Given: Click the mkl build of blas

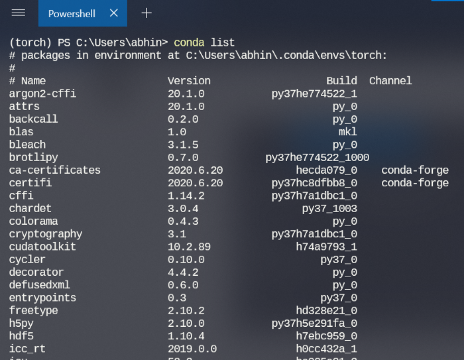Looking at the screenshot, I should [348, 132].
